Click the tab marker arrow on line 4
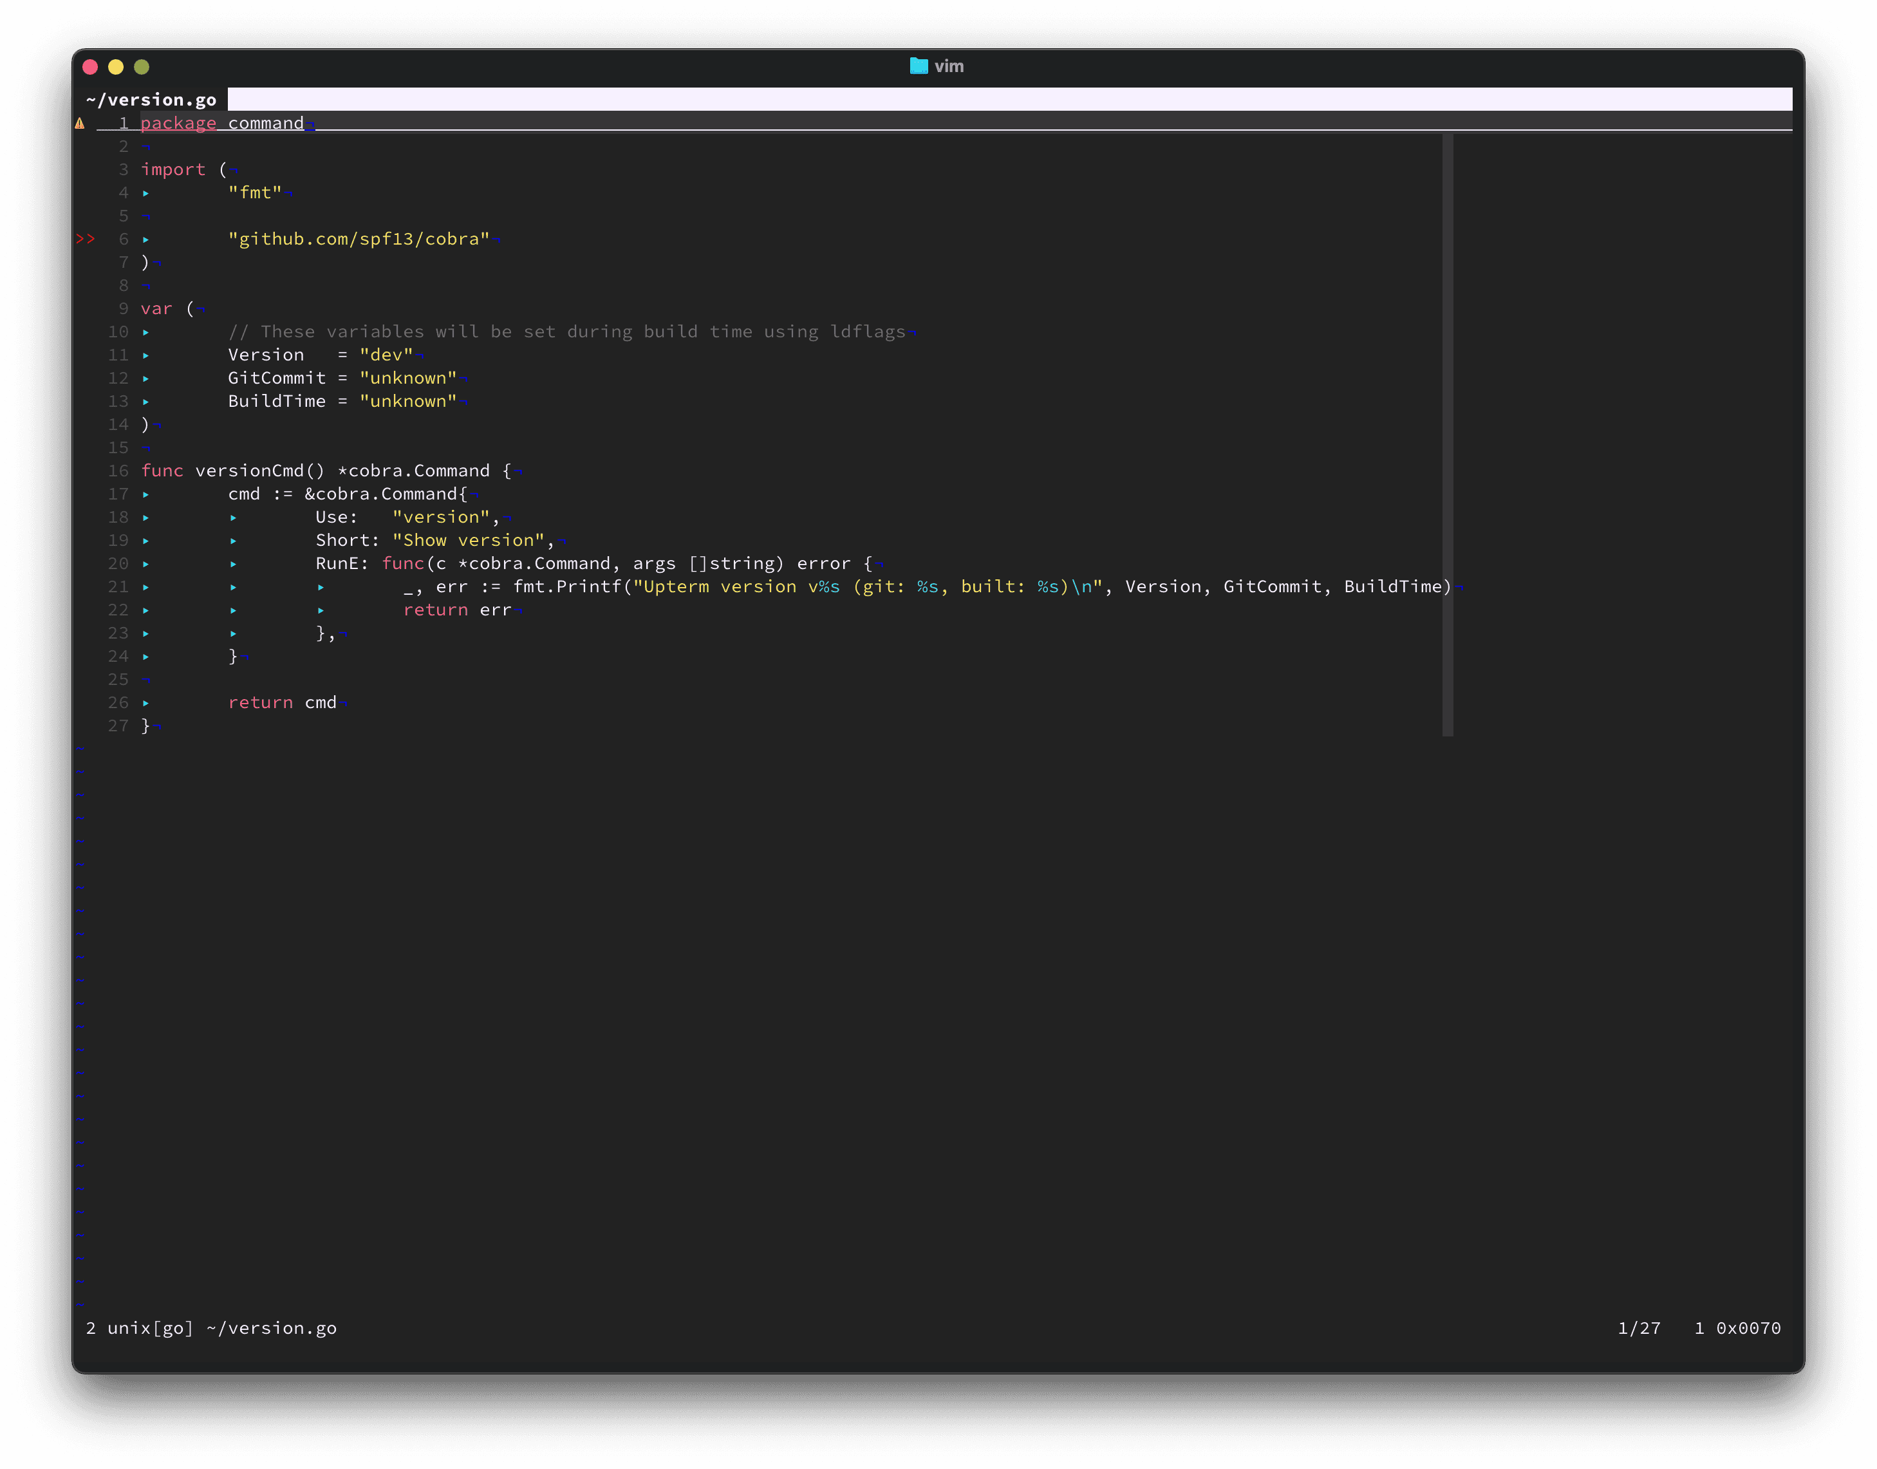Image resolution: width=1877 pixels, height=1469 pixels. coord(146,194)
